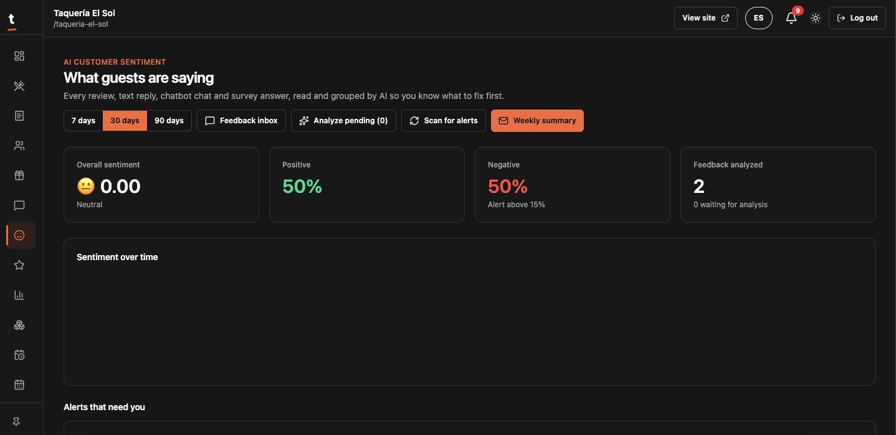Screen dimensions: 896x435
Task: Open the gift rewards icon in sidebar
Action: [x=19, y=175]
